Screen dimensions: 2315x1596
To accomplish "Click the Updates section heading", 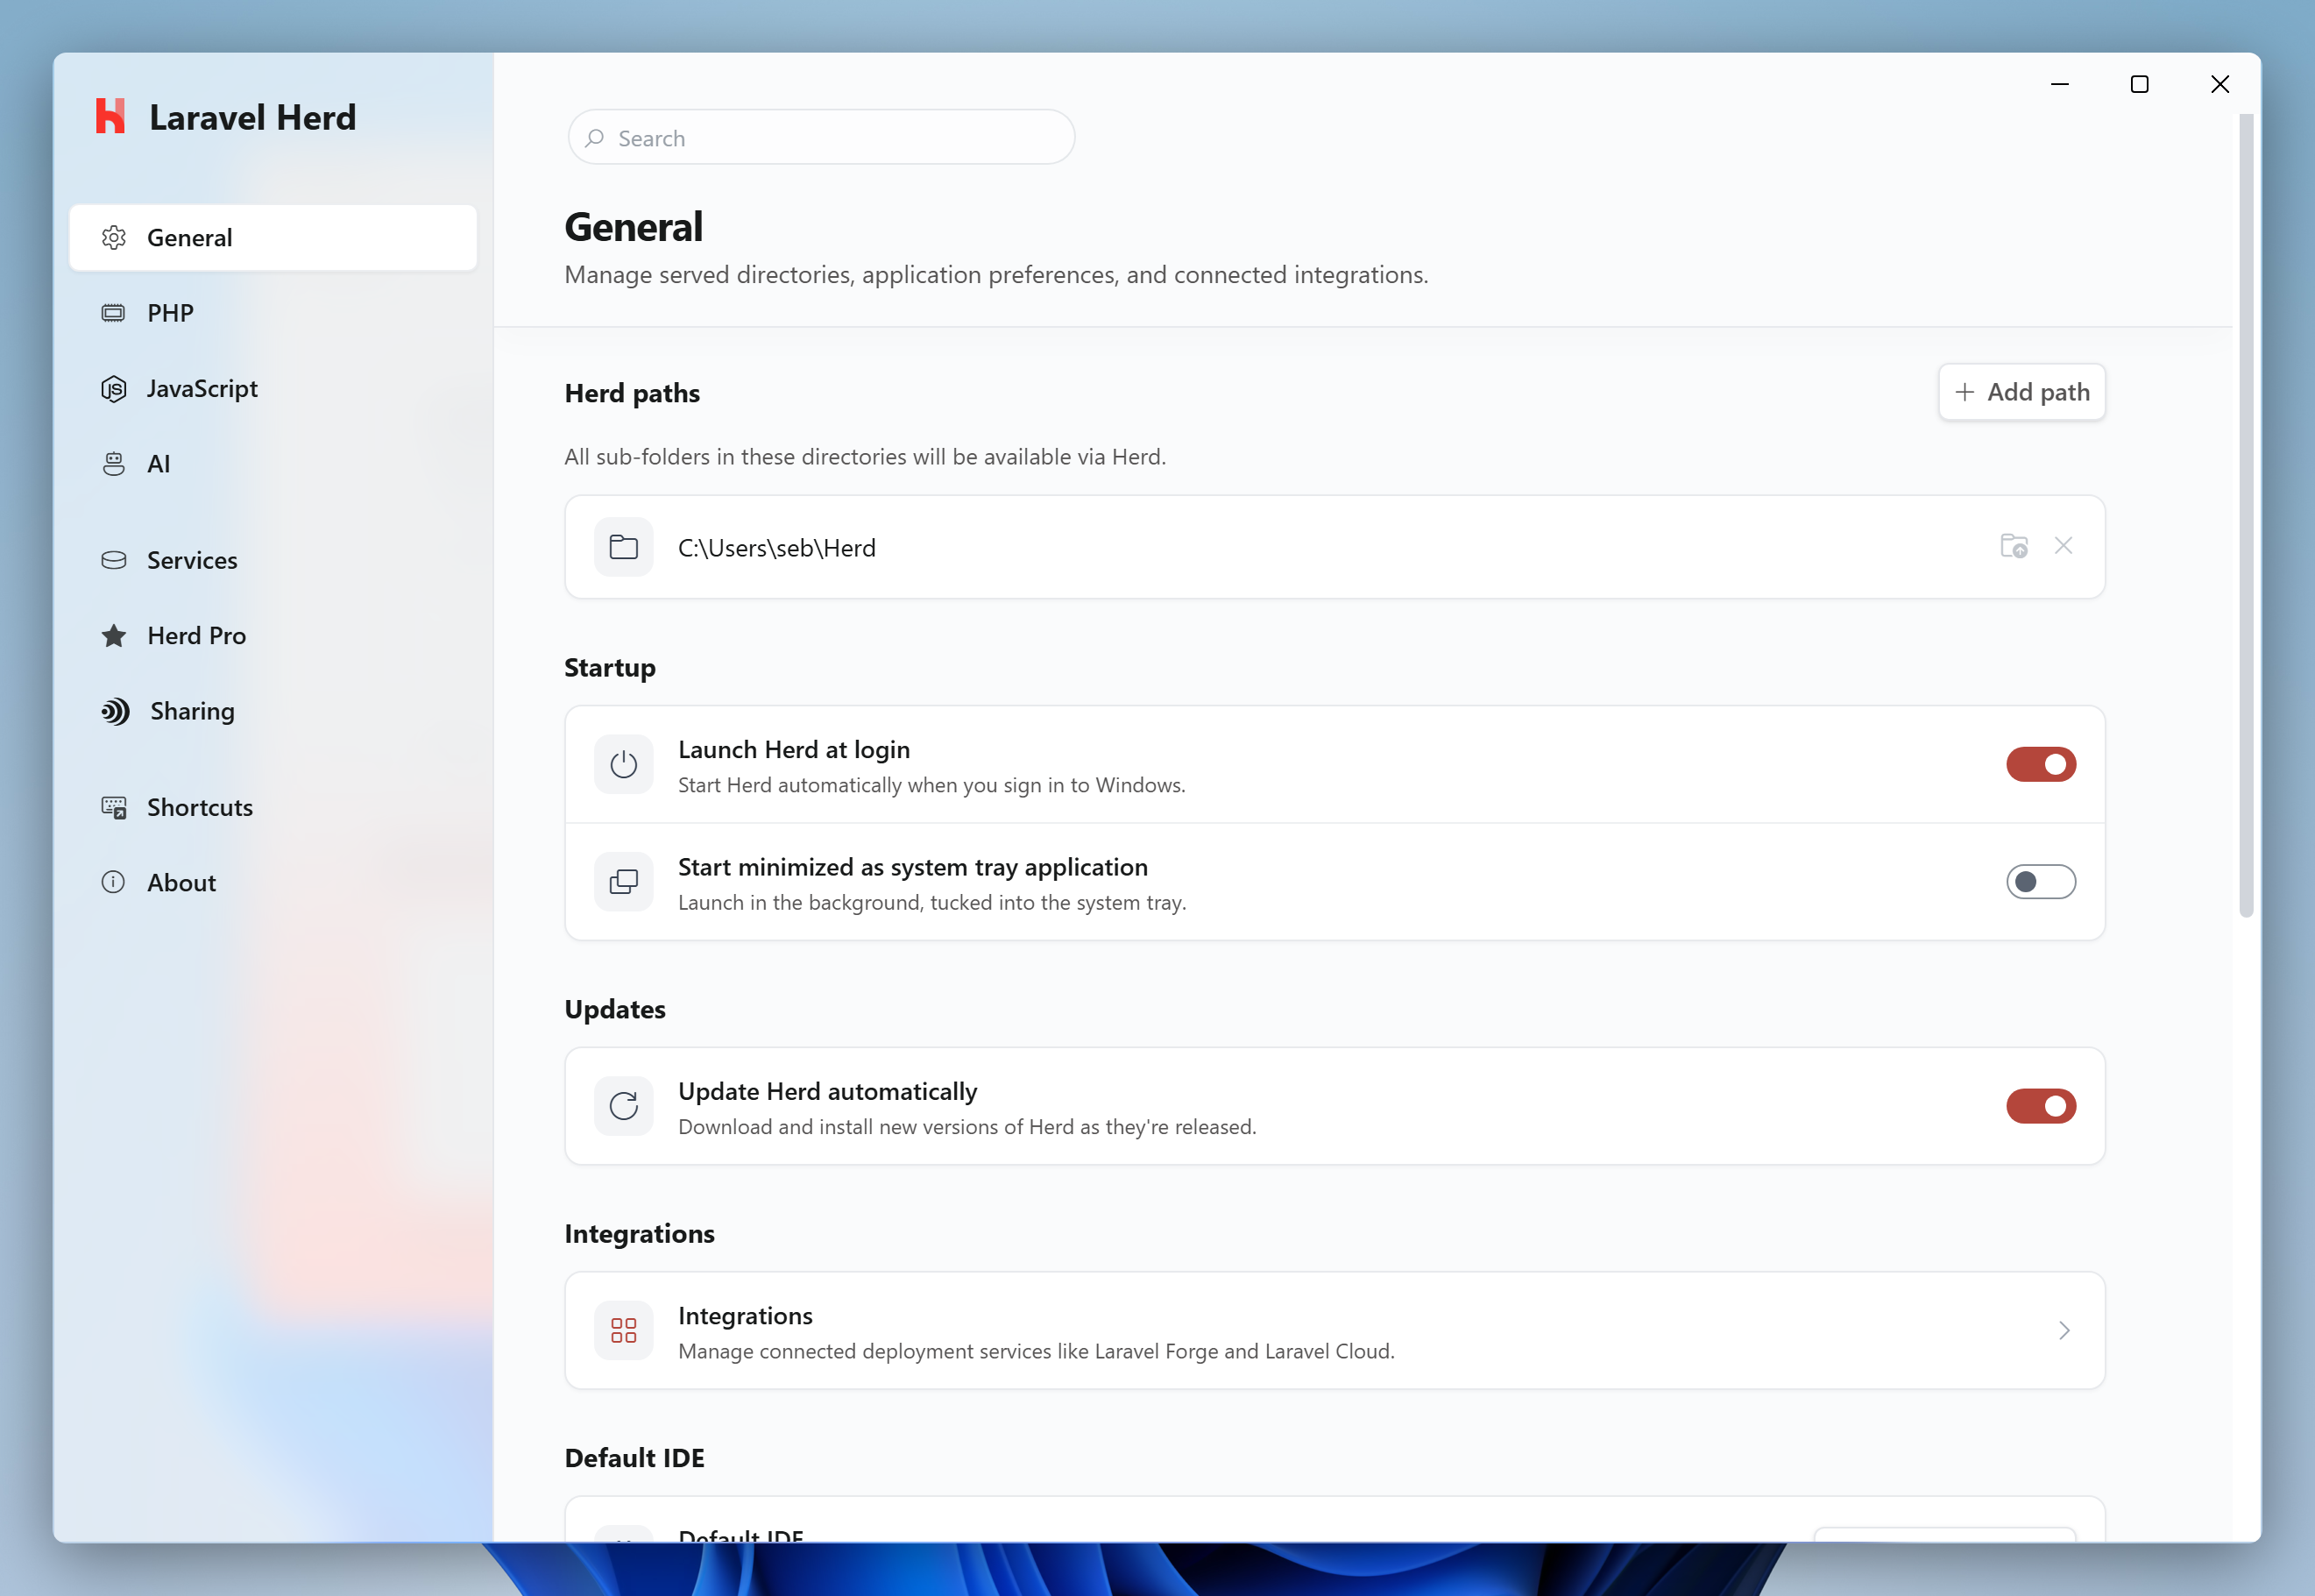I will coord(615,1009).
